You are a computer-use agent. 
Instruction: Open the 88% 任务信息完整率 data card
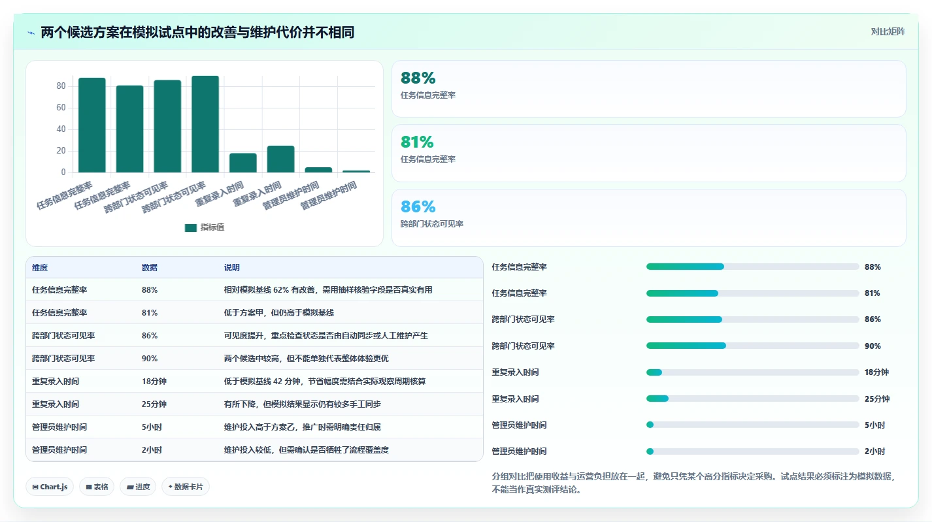pyautogui.click(x=648, y=89)
